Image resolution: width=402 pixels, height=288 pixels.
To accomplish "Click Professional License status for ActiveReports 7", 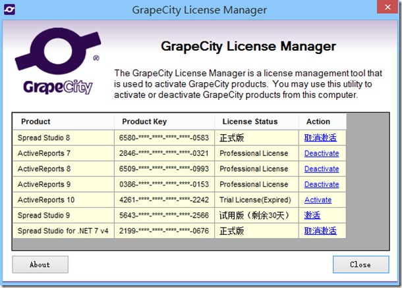I will pyautogui.click(x=256, y=153).
